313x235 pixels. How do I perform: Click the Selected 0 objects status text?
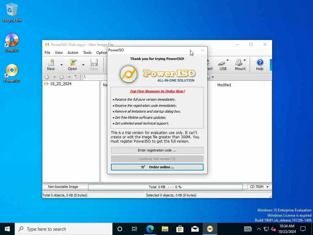(x=171, y=195)
